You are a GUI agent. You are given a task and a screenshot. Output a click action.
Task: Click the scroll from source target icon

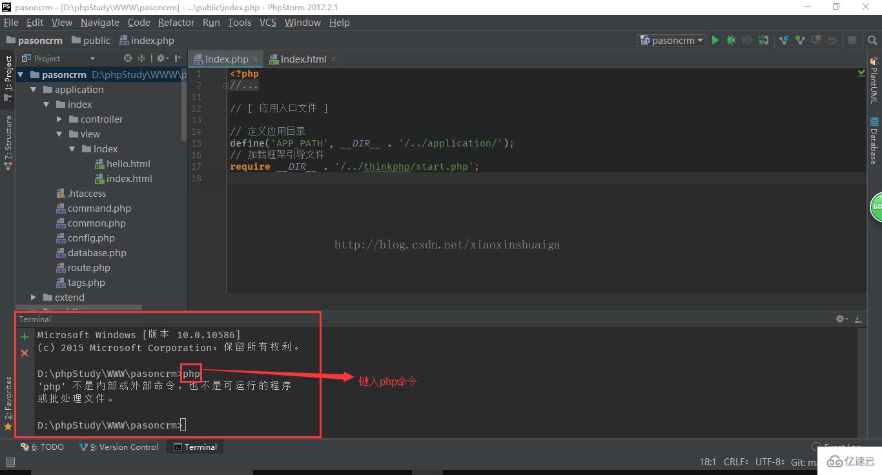click(x=128, y=58)
